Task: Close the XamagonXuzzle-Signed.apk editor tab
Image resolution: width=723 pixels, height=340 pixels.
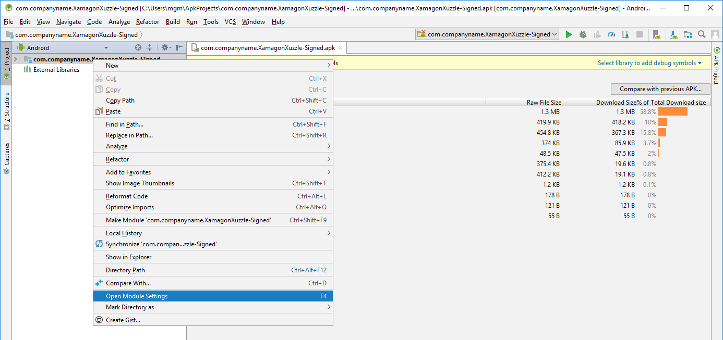Action: coord(341,47)
